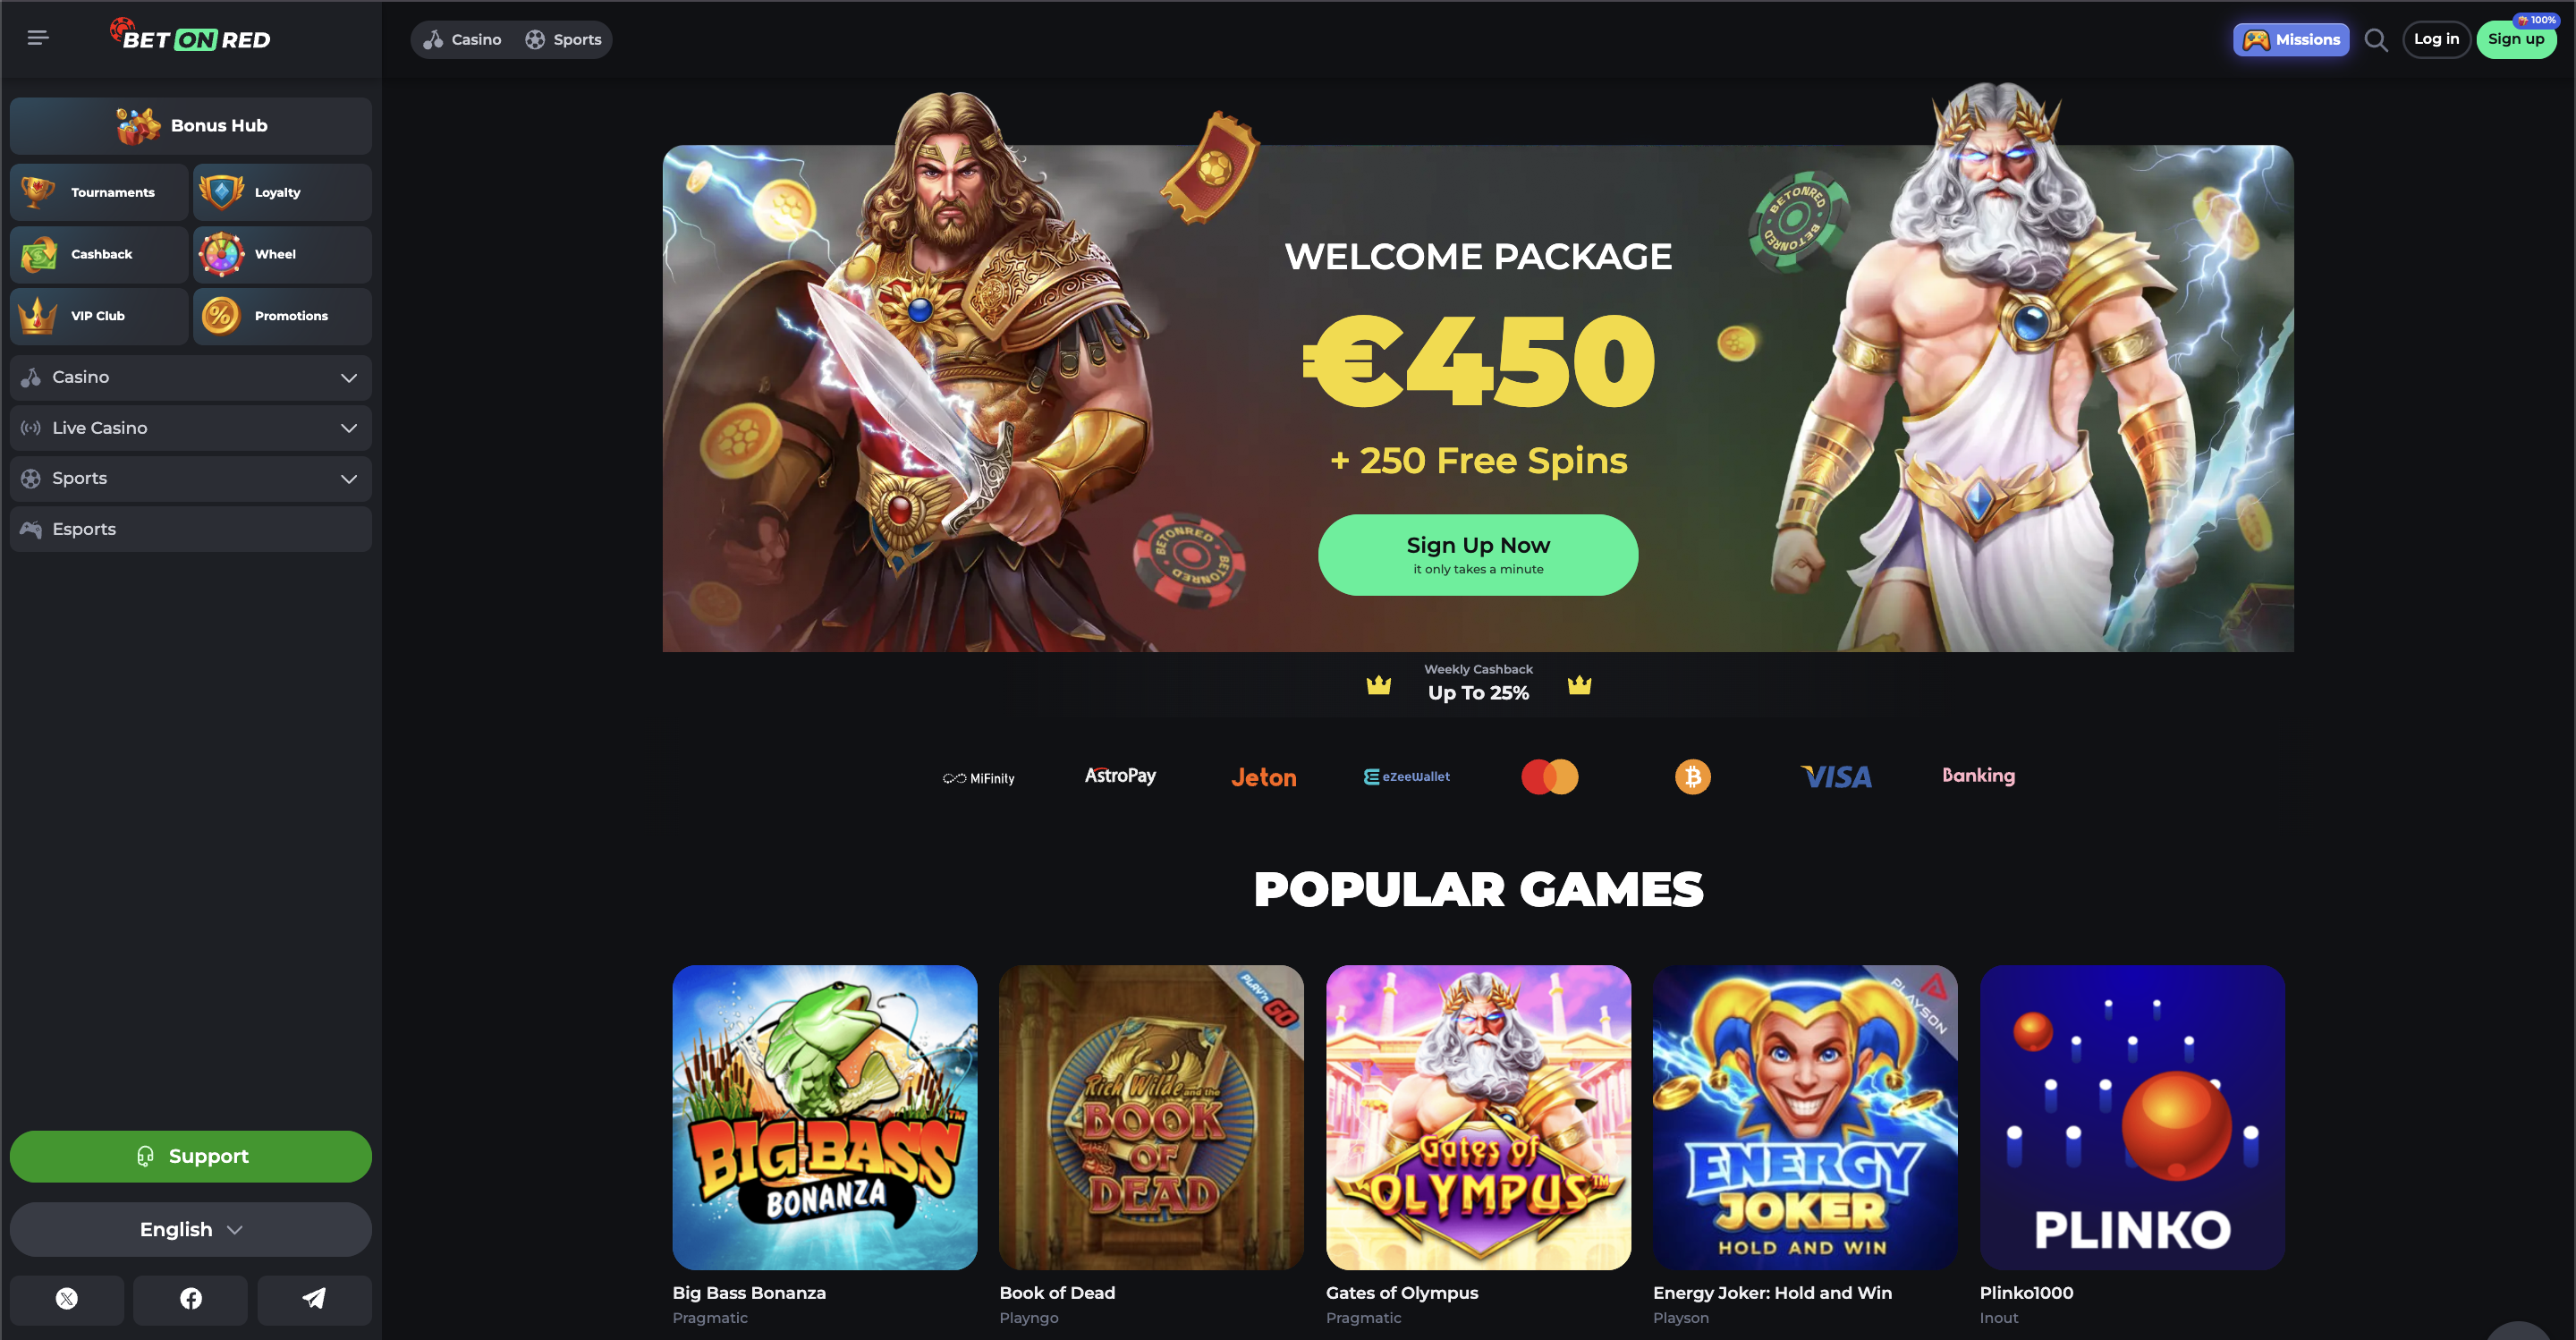Image resolution: width=2576 pixels, height=1340 pixels.
Task: Open the Wheel bonus tile
Action: pos(282,254)
